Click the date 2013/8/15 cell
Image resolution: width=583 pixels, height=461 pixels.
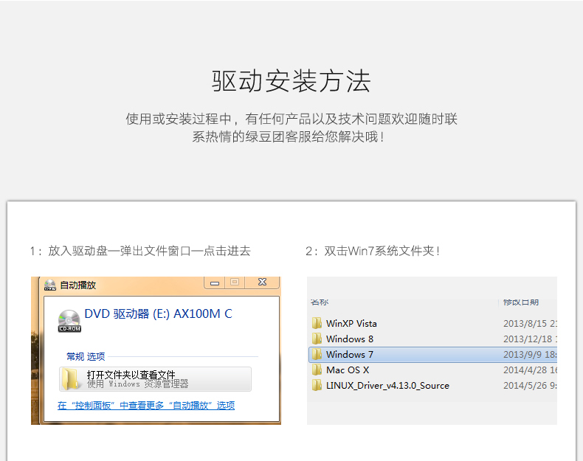pos(530,324)
